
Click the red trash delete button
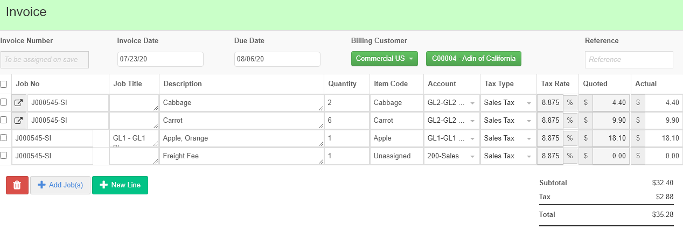coord(17,185)
